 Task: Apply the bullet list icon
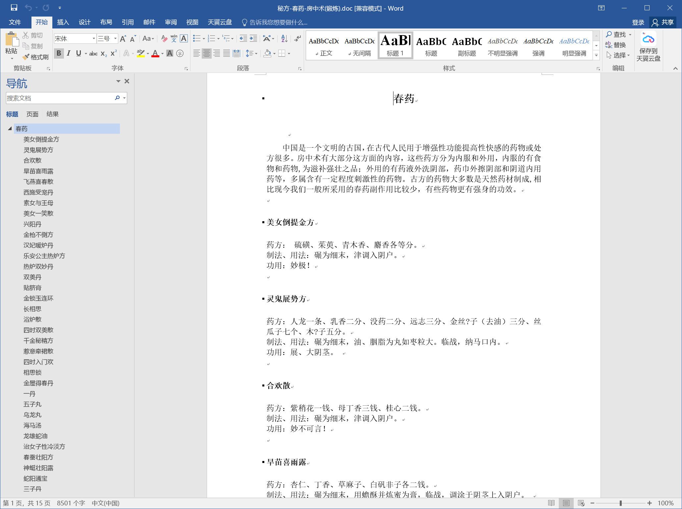(196, 39)
